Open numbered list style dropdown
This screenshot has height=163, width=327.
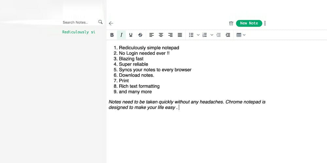tap(212, 35)
